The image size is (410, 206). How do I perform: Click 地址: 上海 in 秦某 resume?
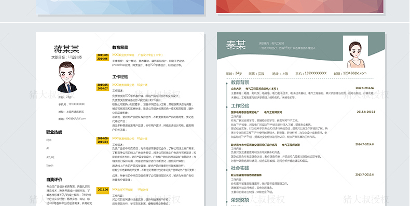[280, 74]
